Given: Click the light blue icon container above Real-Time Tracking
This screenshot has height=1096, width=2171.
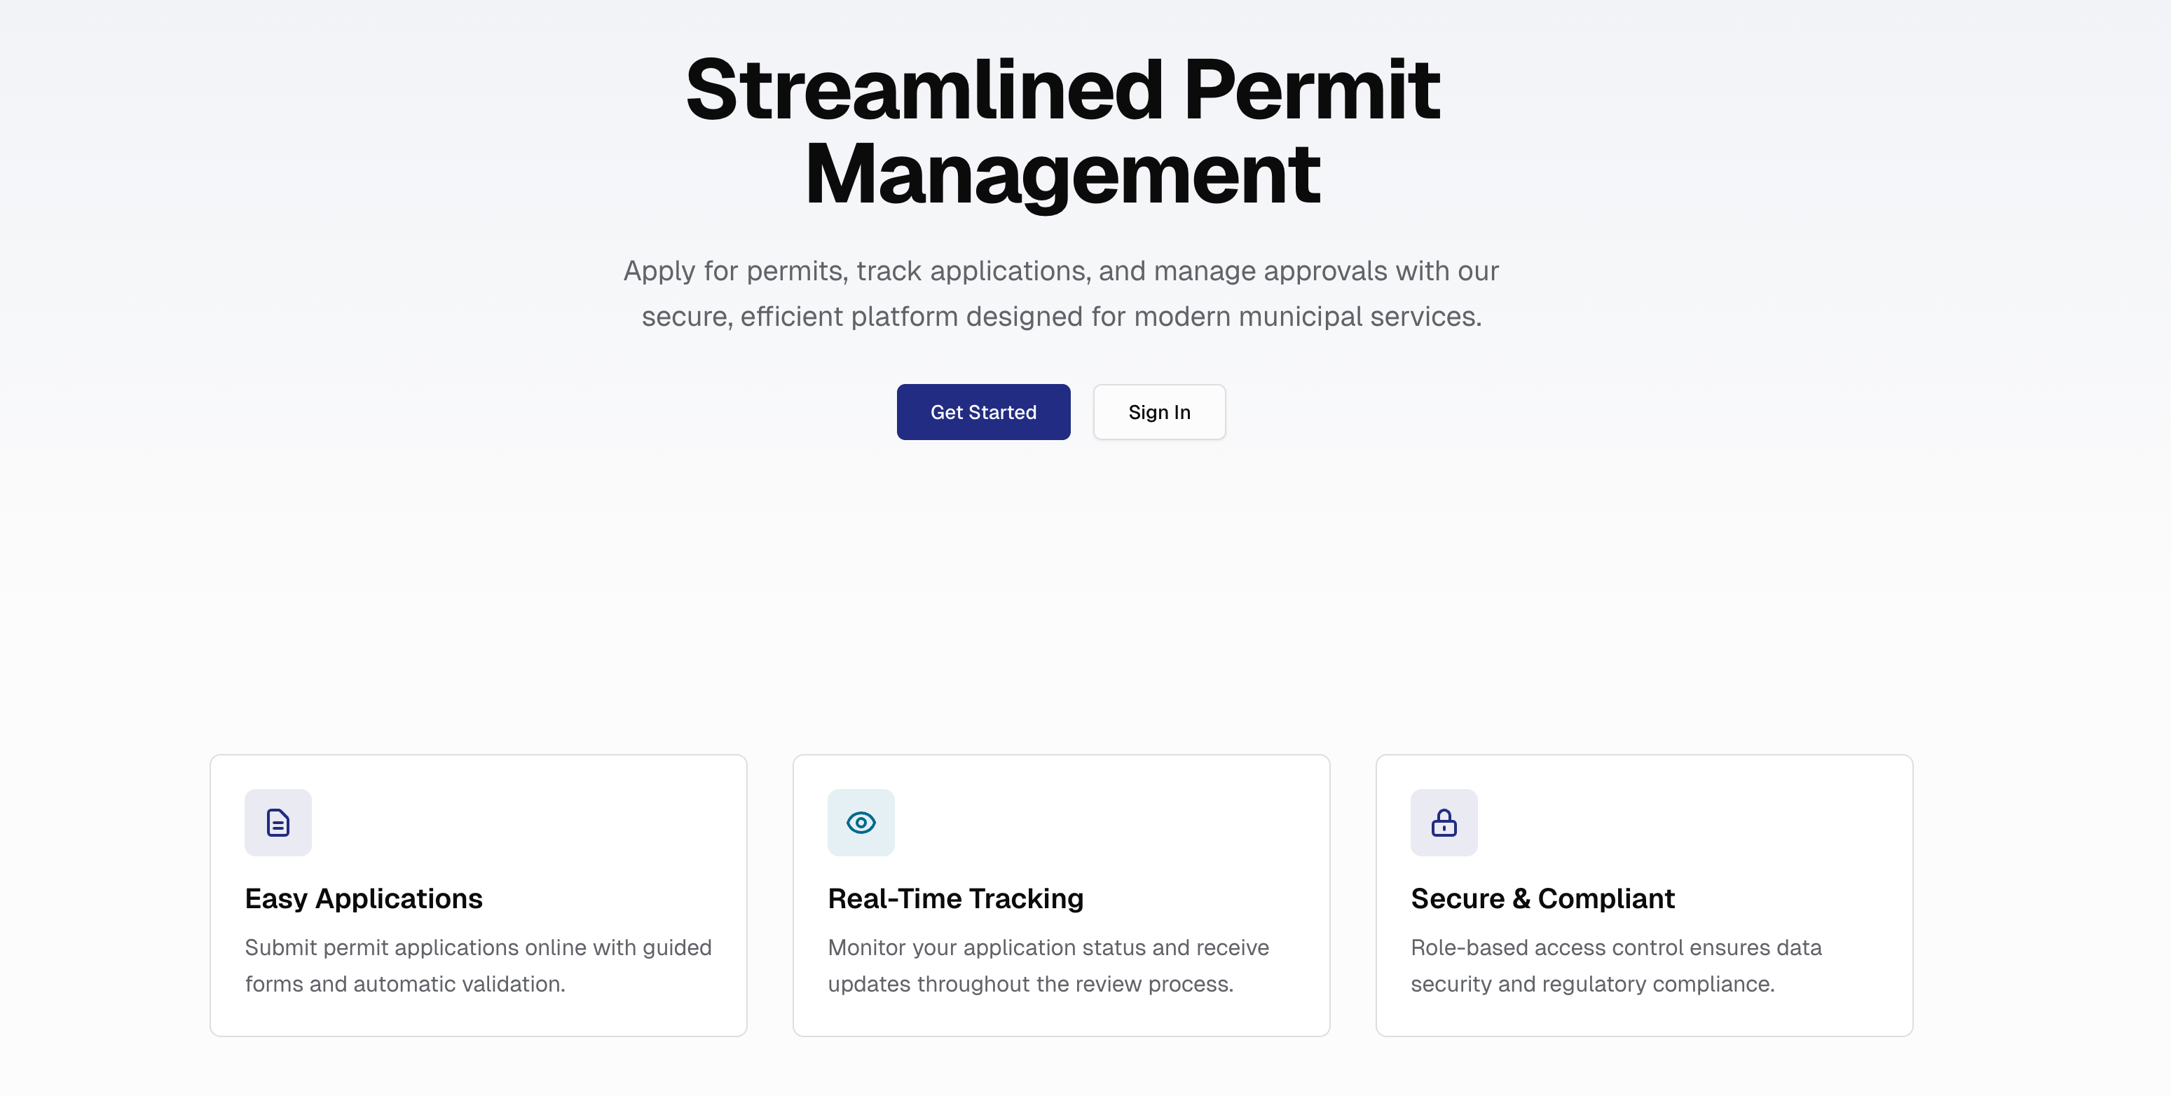Looking at the screenshot, I should point(861,823).
